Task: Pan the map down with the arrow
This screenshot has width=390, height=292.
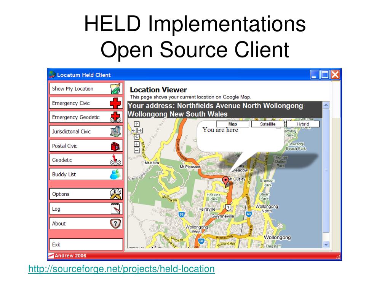Action: click(x=137, y=137)
